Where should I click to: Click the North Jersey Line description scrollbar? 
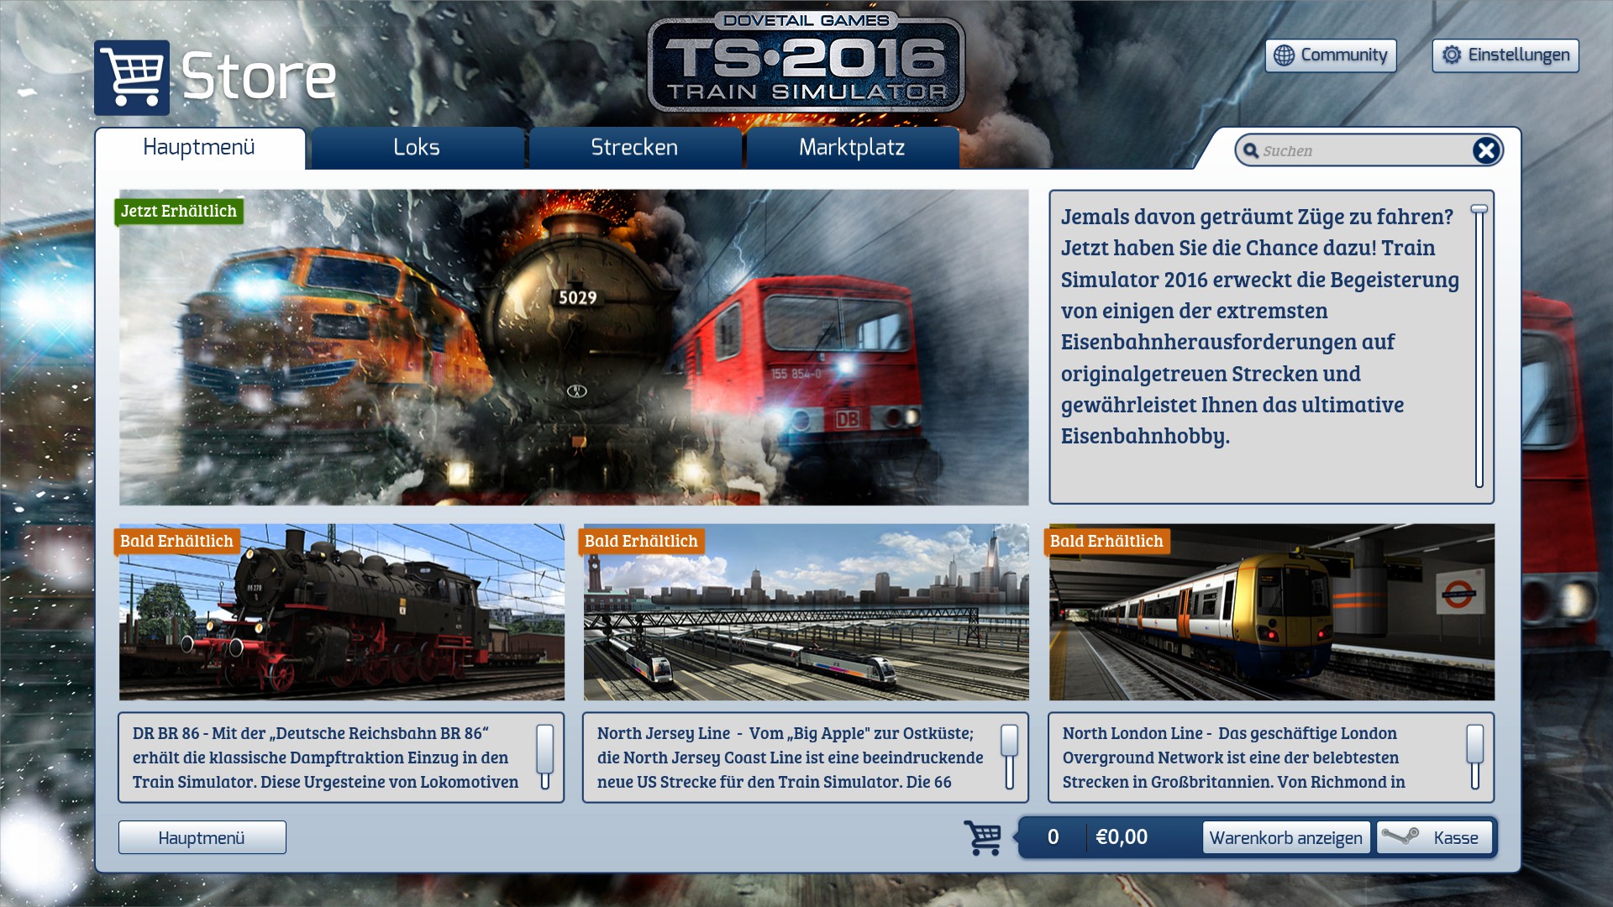(x=1010, y=742)
